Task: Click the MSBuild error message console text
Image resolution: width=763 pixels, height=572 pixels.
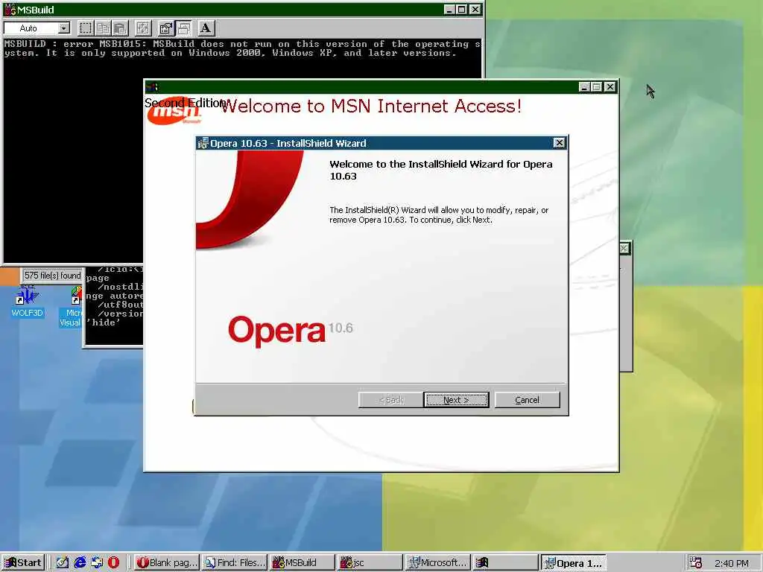Action: click(x=242, y=48)
